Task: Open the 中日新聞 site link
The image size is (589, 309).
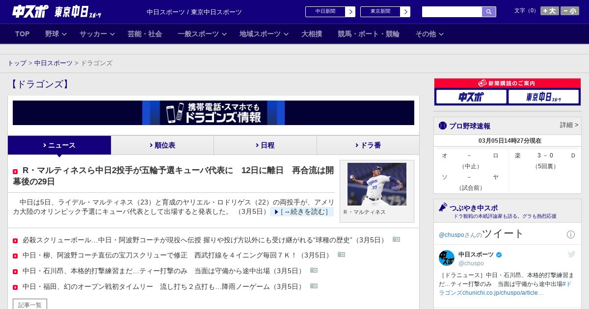Action: point(330,12)
